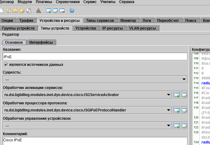Open the Утилиты menu

pyautogui.click(x=108, y=2)
